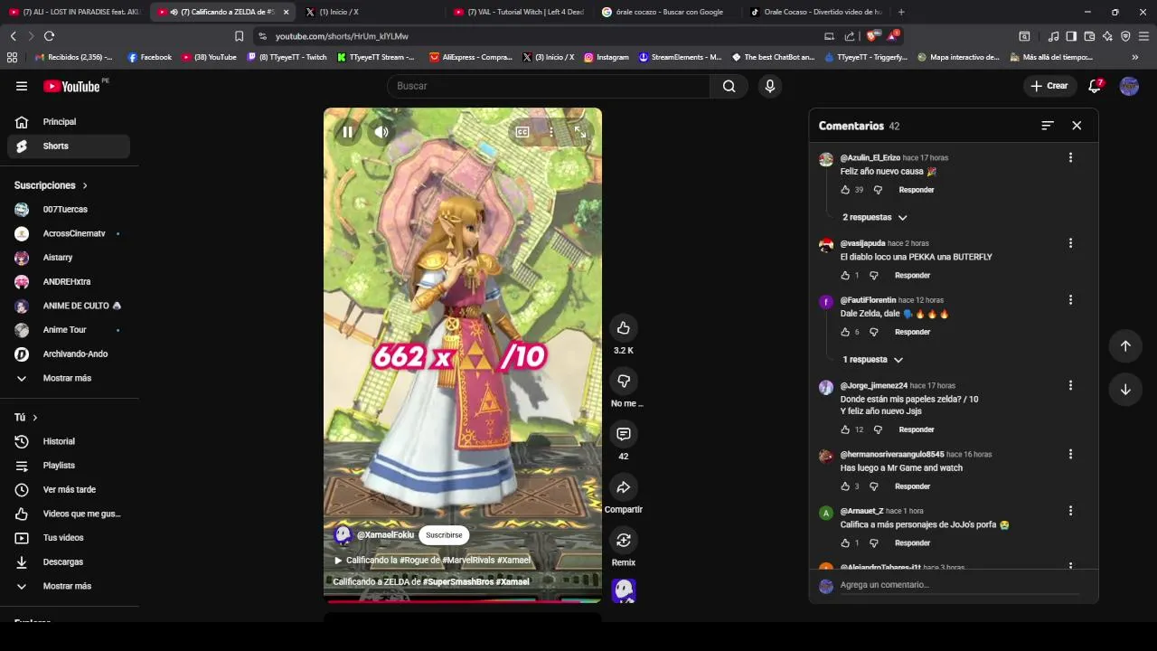Click the search magnifier button
Viewport: 1157px width, 651px height.
click(729, 86)
